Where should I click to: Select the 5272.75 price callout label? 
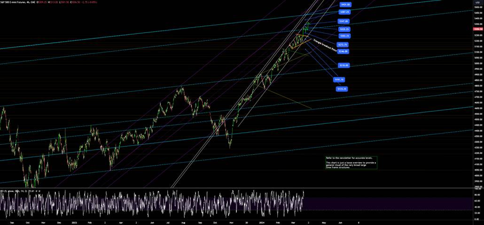[343, 45]
